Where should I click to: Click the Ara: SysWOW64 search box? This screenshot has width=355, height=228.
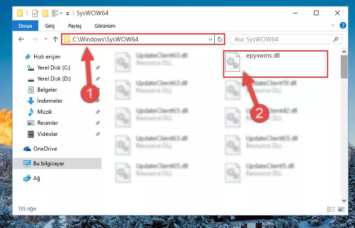pos(286,39)
